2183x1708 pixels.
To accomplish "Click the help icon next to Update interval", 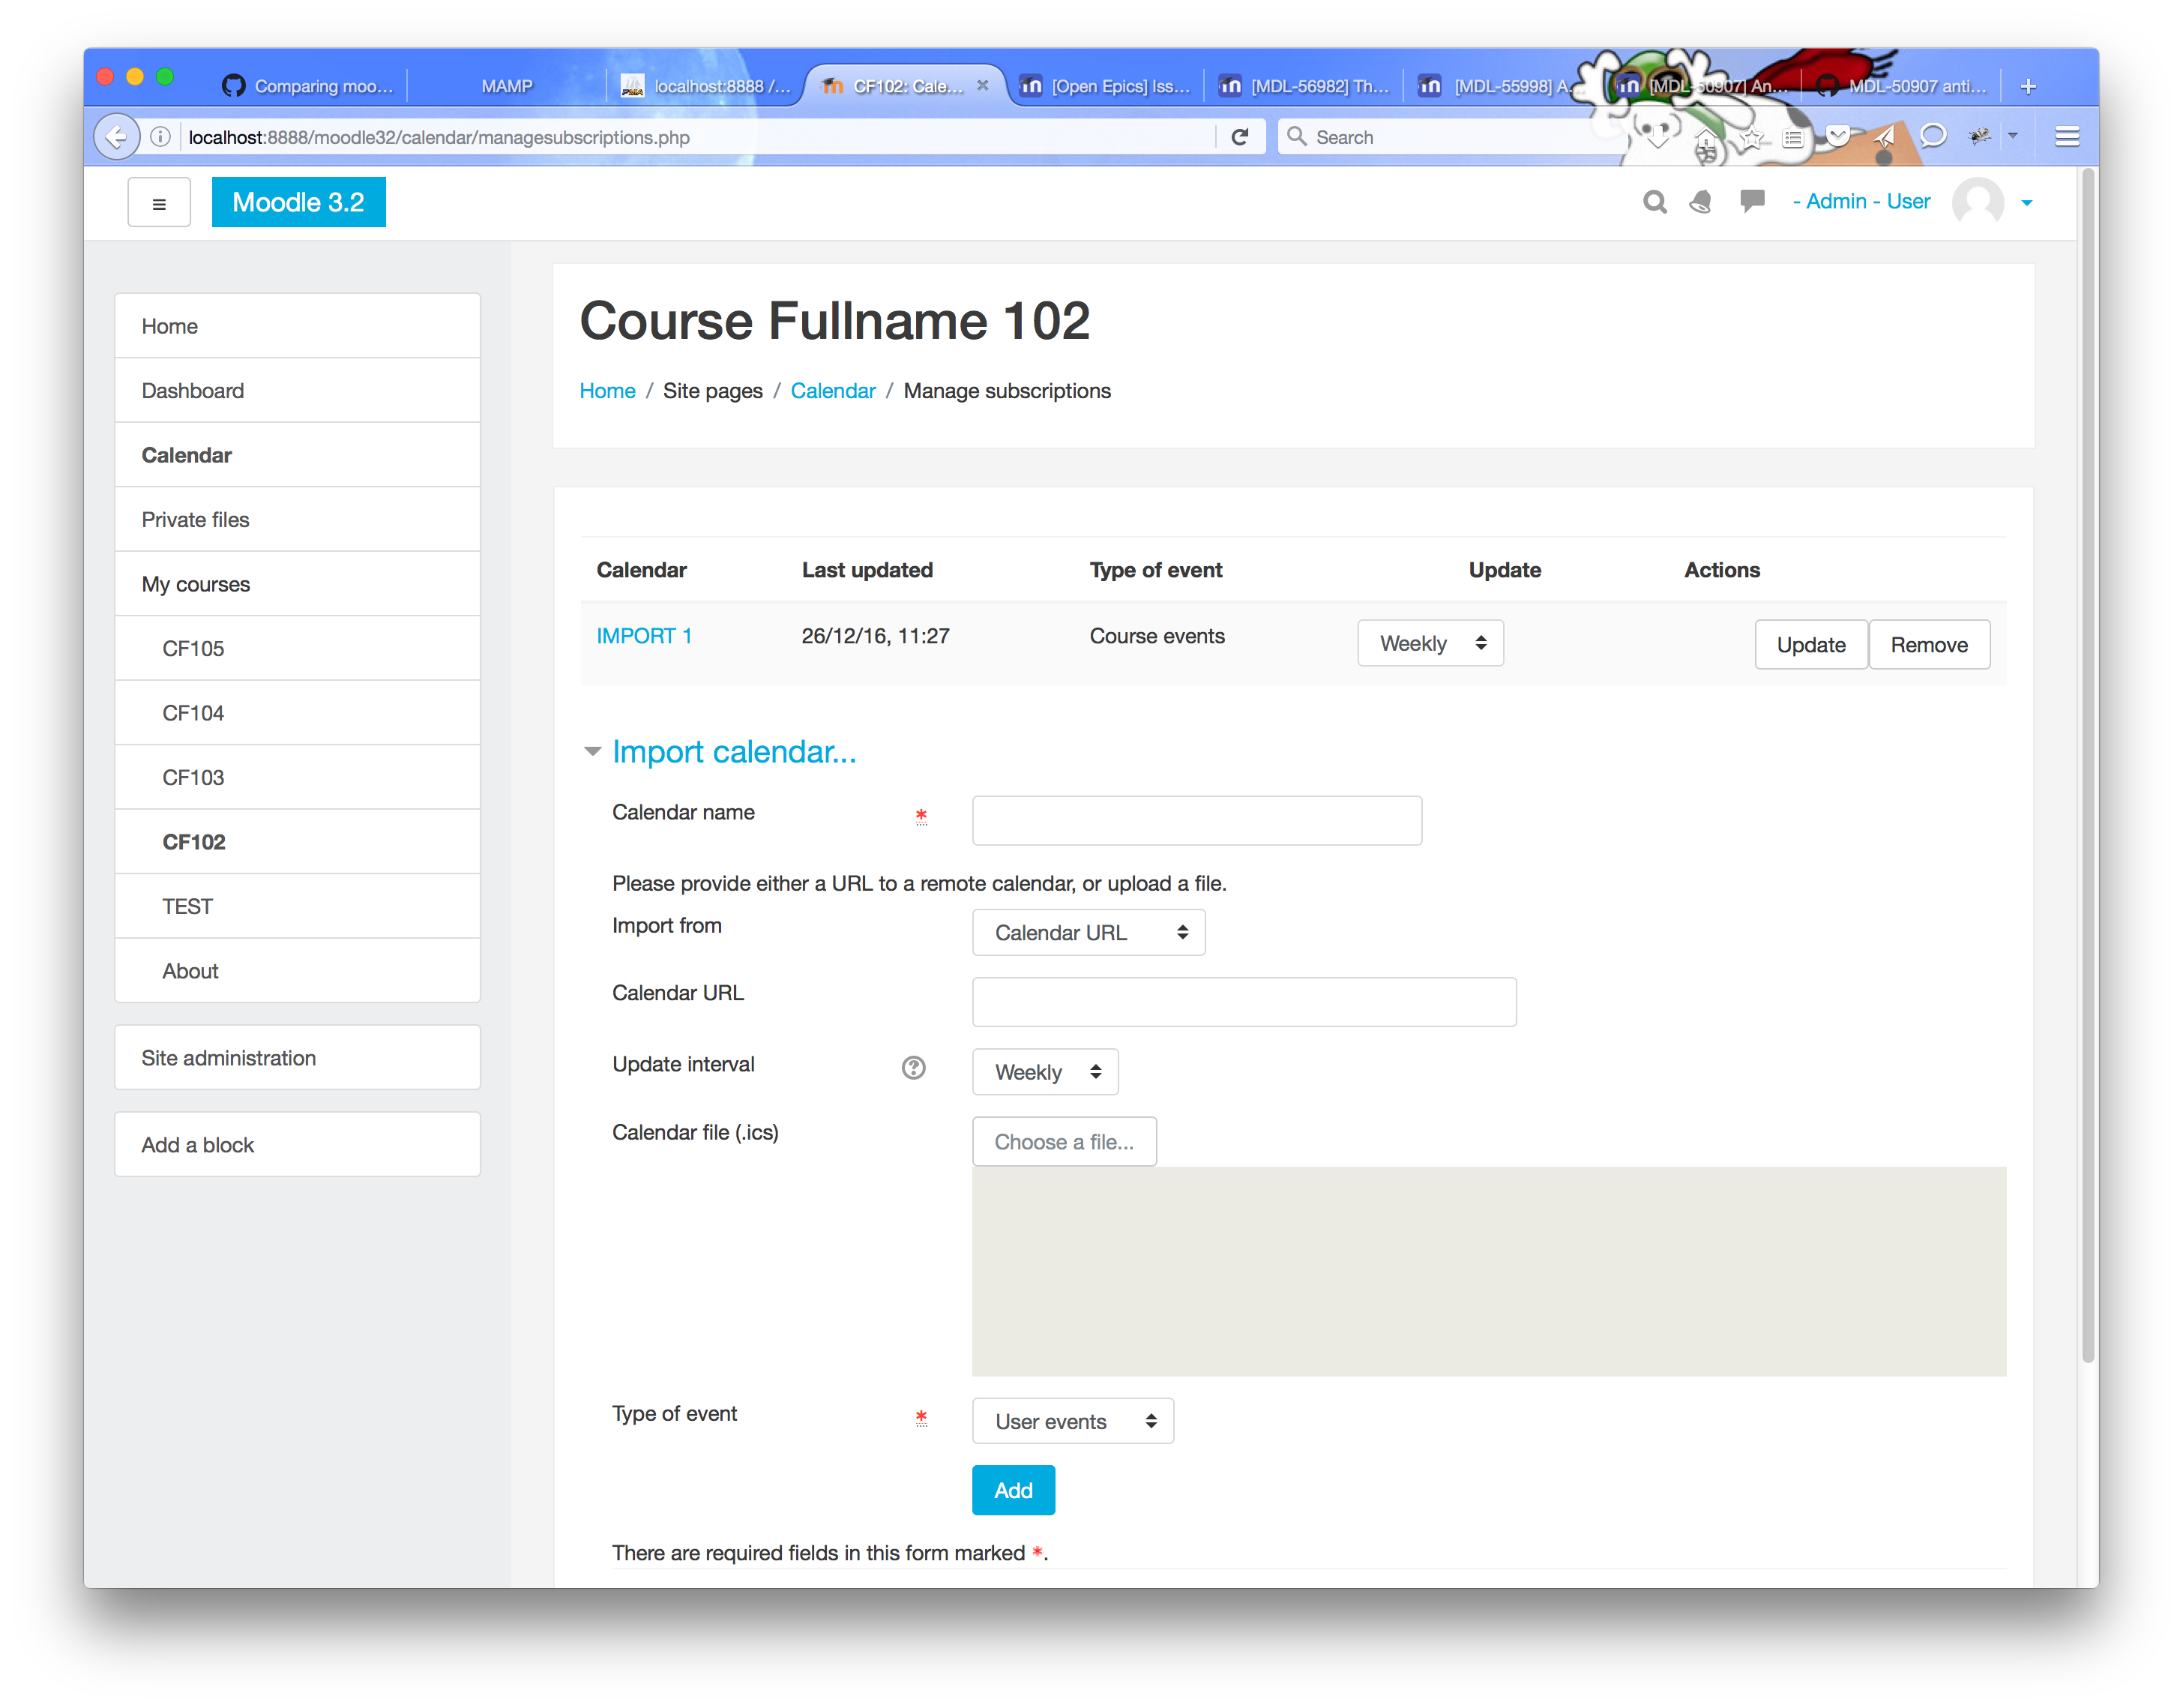I will [x=914, y=1068].
